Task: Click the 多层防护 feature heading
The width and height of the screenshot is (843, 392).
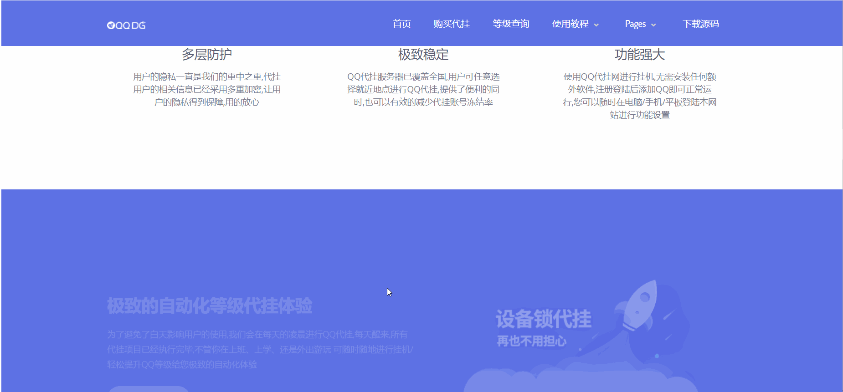Action: 207,55
